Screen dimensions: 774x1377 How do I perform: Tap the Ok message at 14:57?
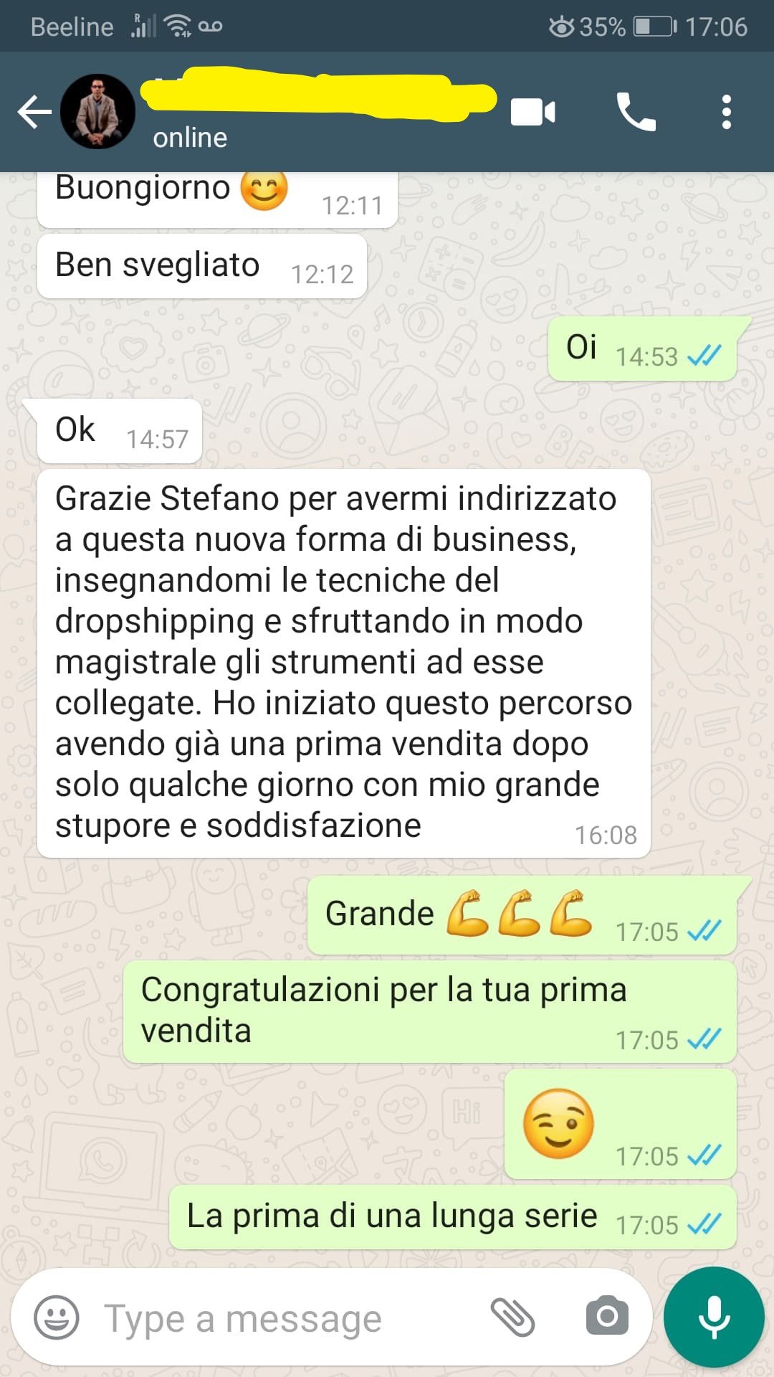(x=119, y=431)
